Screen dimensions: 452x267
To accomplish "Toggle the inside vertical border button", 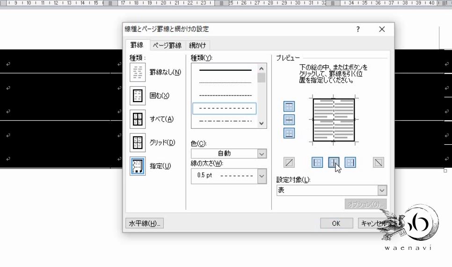I will (x=334, y=163).
